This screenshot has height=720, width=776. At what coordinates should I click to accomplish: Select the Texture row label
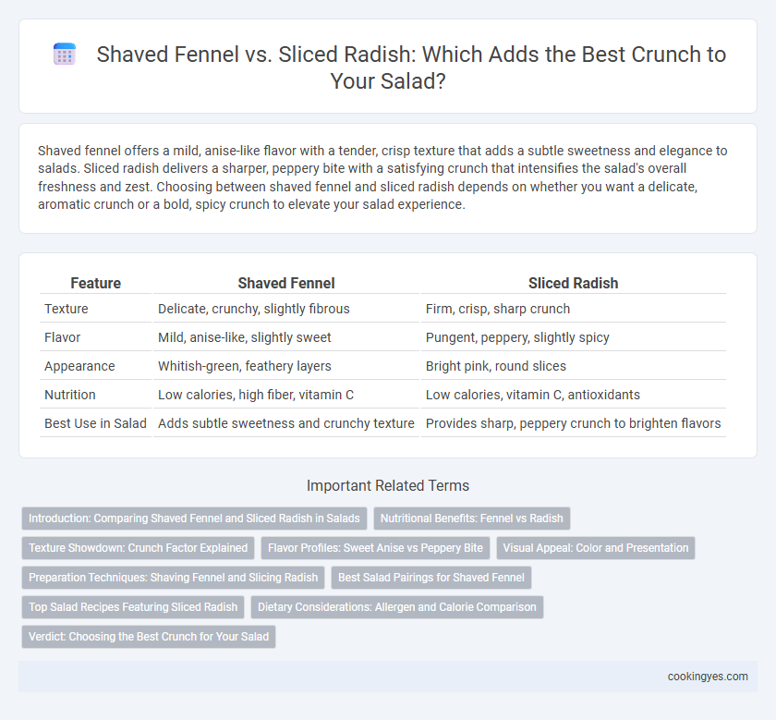[67, 309]
